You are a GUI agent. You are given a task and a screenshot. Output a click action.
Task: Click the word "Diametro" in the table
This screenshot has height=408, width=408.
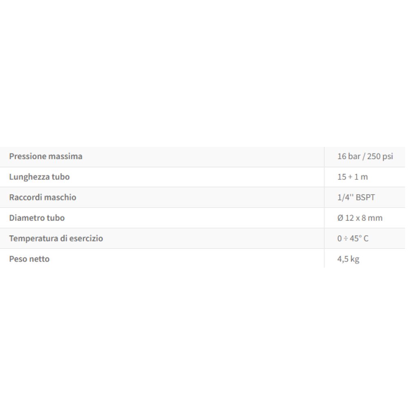(27, 218)
